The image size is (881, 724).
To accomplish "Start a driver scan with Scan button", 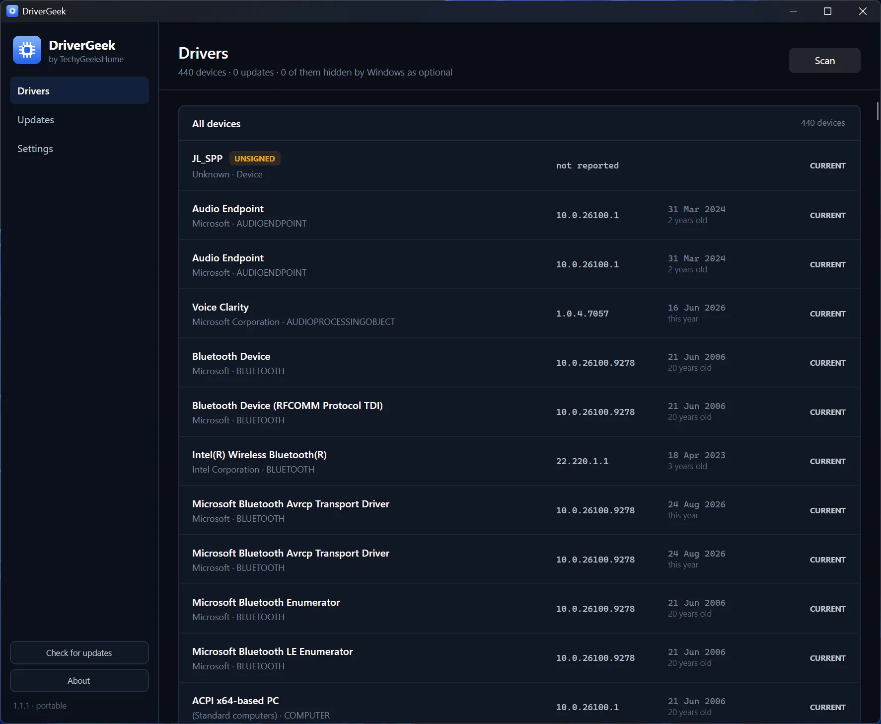I will pos(824,61).
